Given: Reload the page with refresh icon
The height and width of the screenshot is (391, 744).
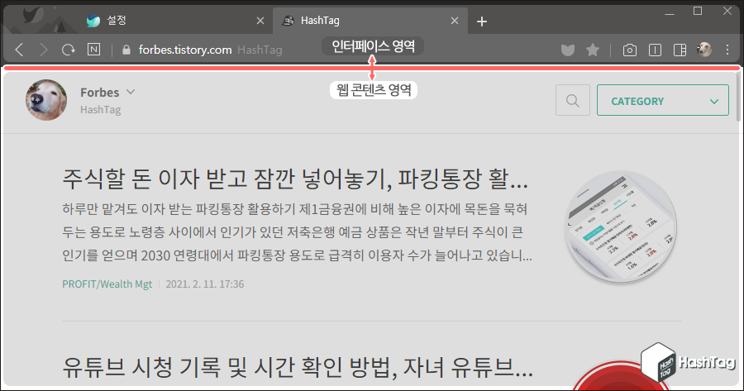Looking at the screenshot, I should point(69,50).
